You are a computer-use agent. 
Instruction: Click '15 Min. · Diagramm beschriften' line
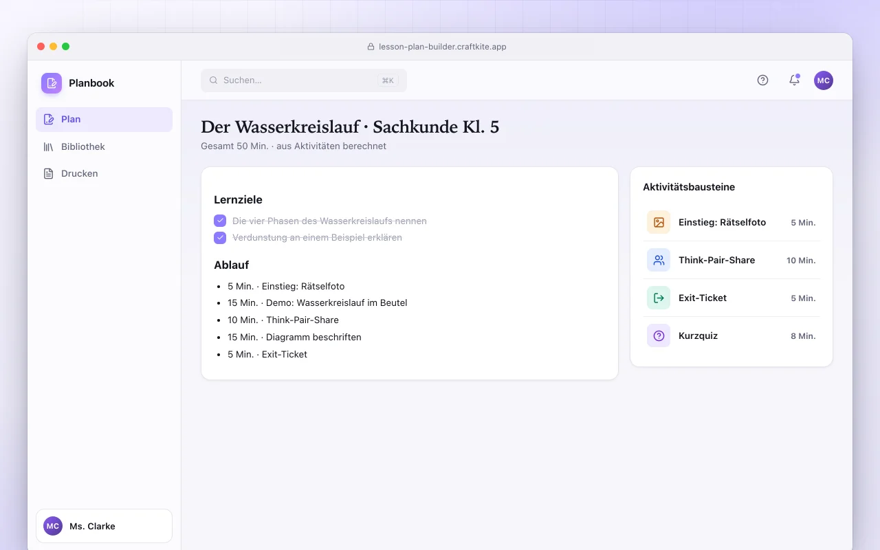(x=294, y=338)
